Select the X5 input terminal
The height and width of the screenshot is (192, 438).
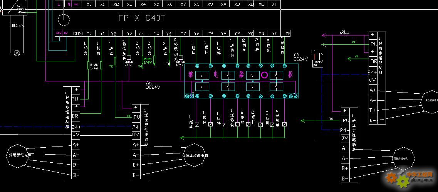coord(156,4)
